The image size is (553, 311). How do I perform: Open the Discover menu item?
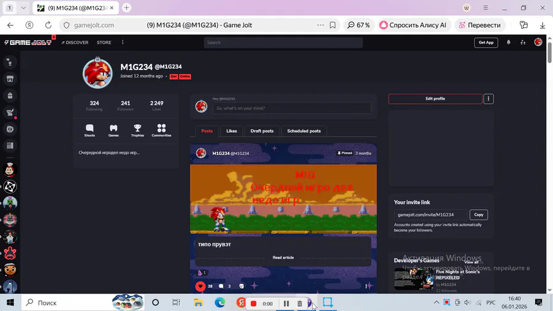click(x=75, y=42)
